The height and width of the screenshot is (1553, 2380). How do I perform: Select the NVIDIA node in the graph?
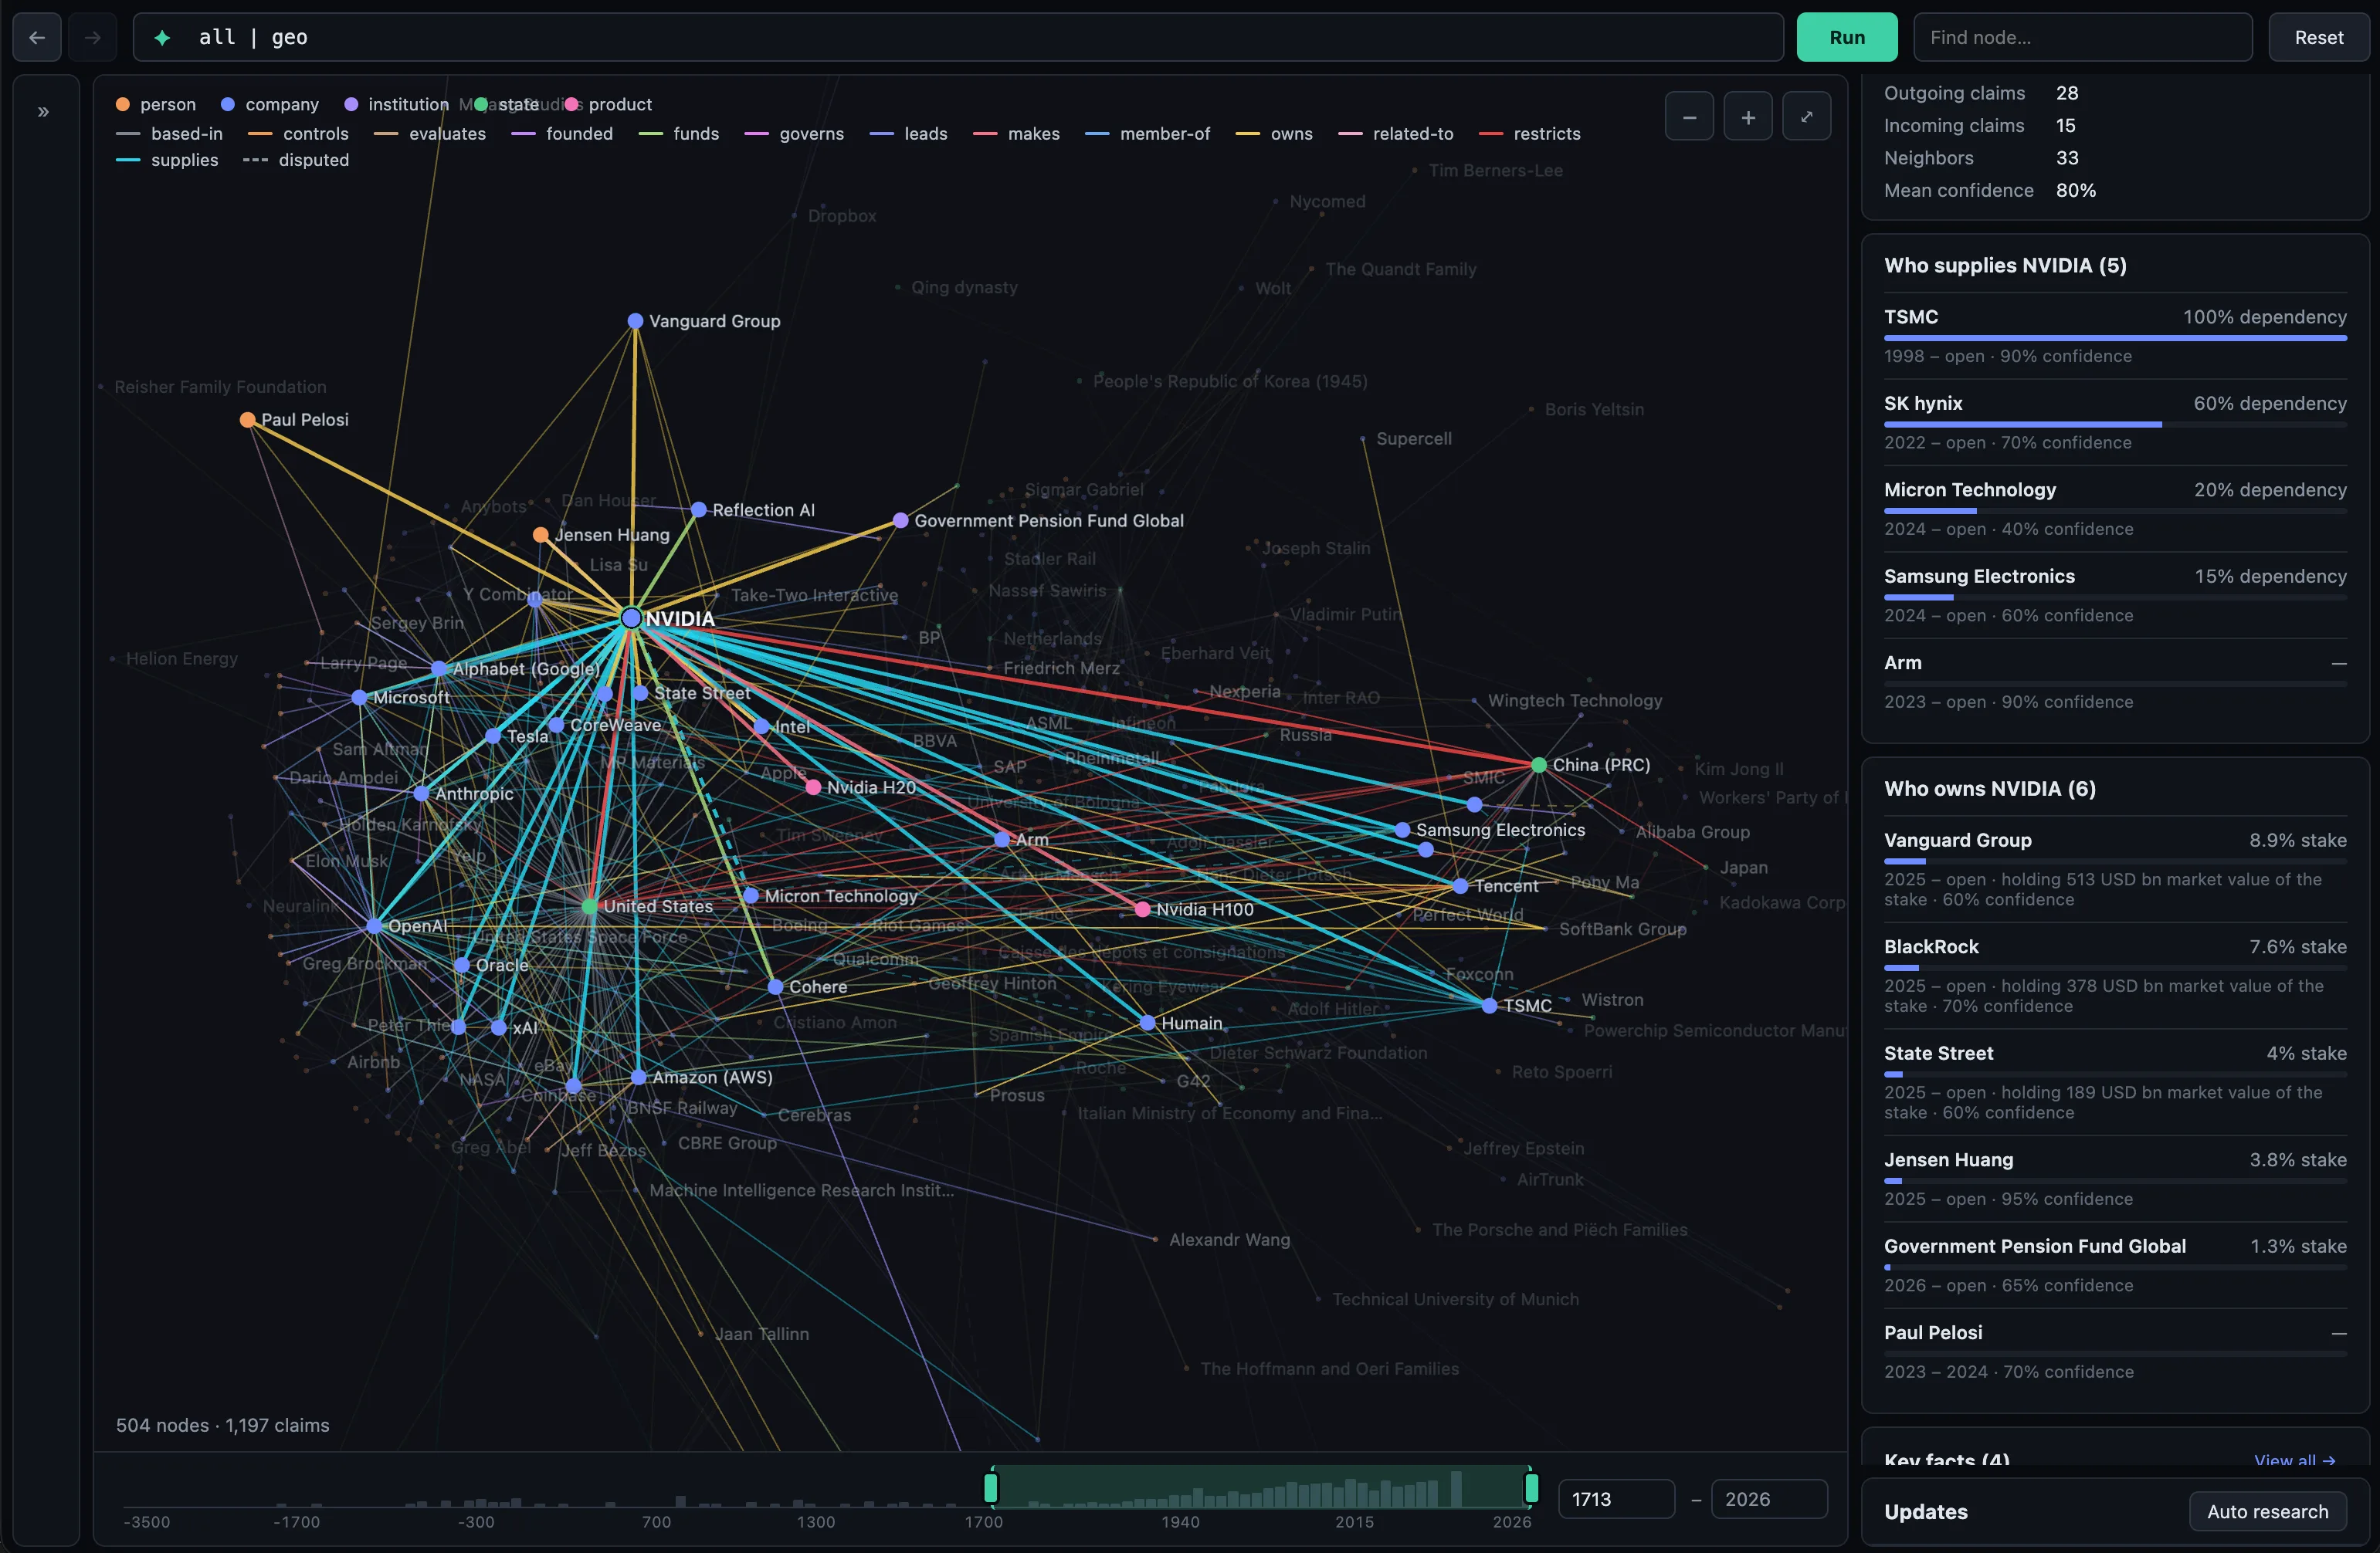point(631,618)
